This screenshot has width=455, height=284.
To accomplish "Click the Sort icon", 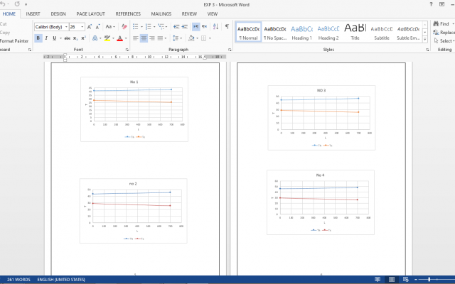I will pos(215,27).
